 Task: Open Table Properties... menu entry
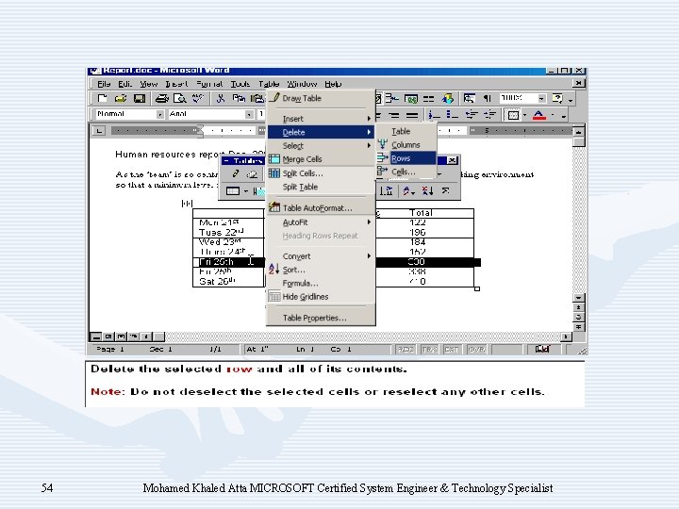pos(321,319)
